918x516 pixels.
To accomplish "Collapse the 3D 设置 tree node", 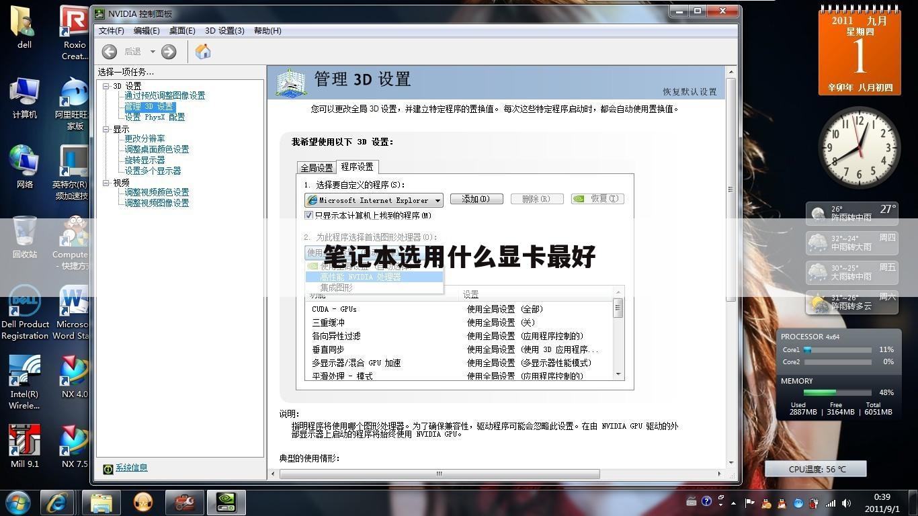I will coord(106,86).
